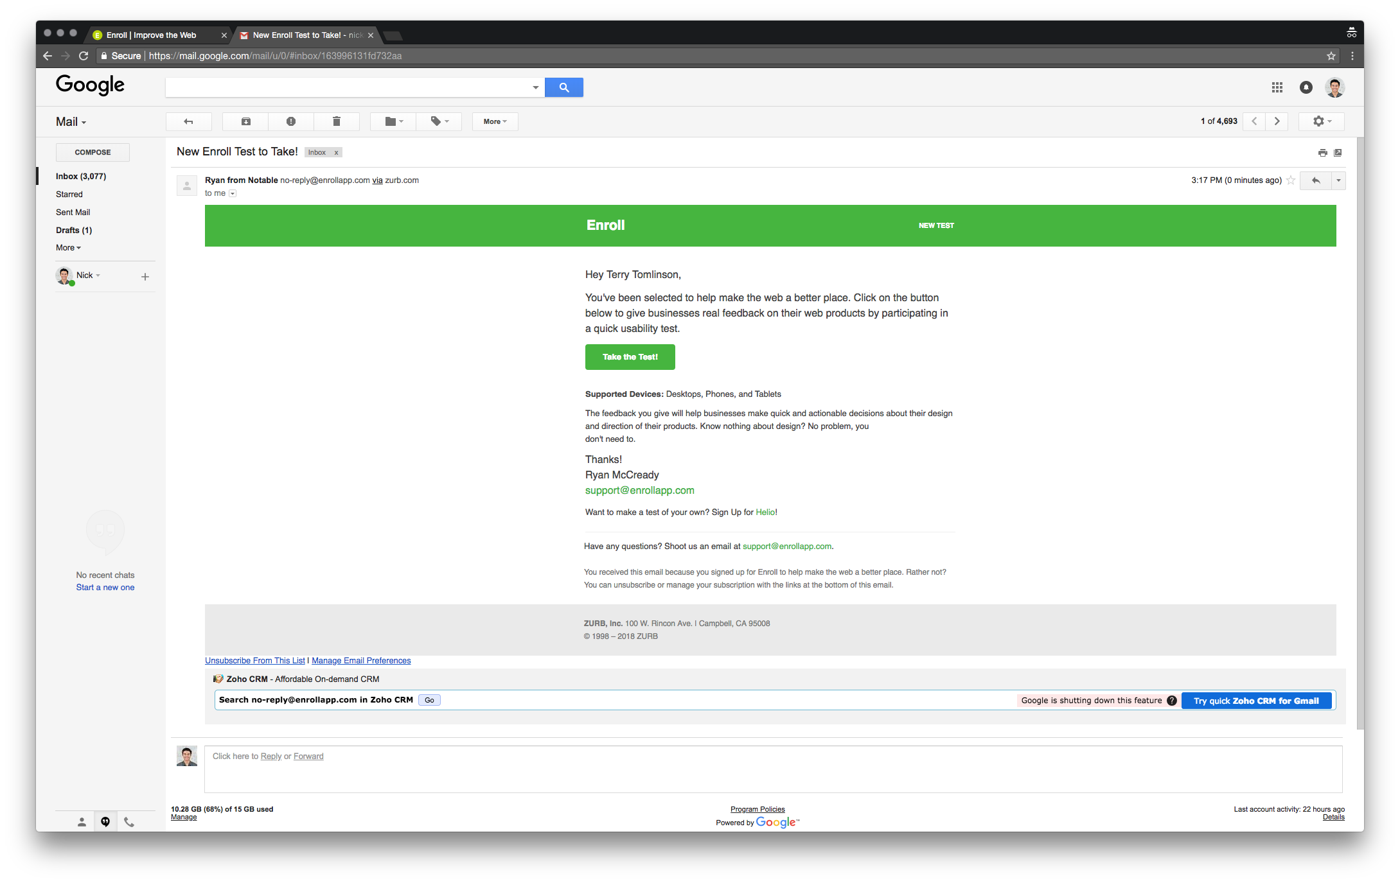Click the green 'Take the Test!' button

click(630, 357)
